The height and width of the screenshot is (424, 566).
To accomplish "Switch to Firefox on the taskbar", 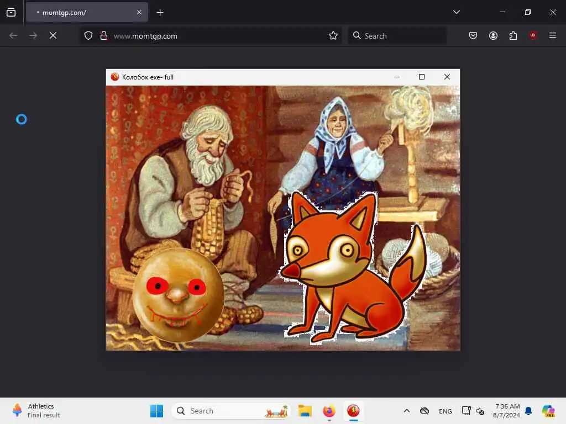I will tap(329, 411).
